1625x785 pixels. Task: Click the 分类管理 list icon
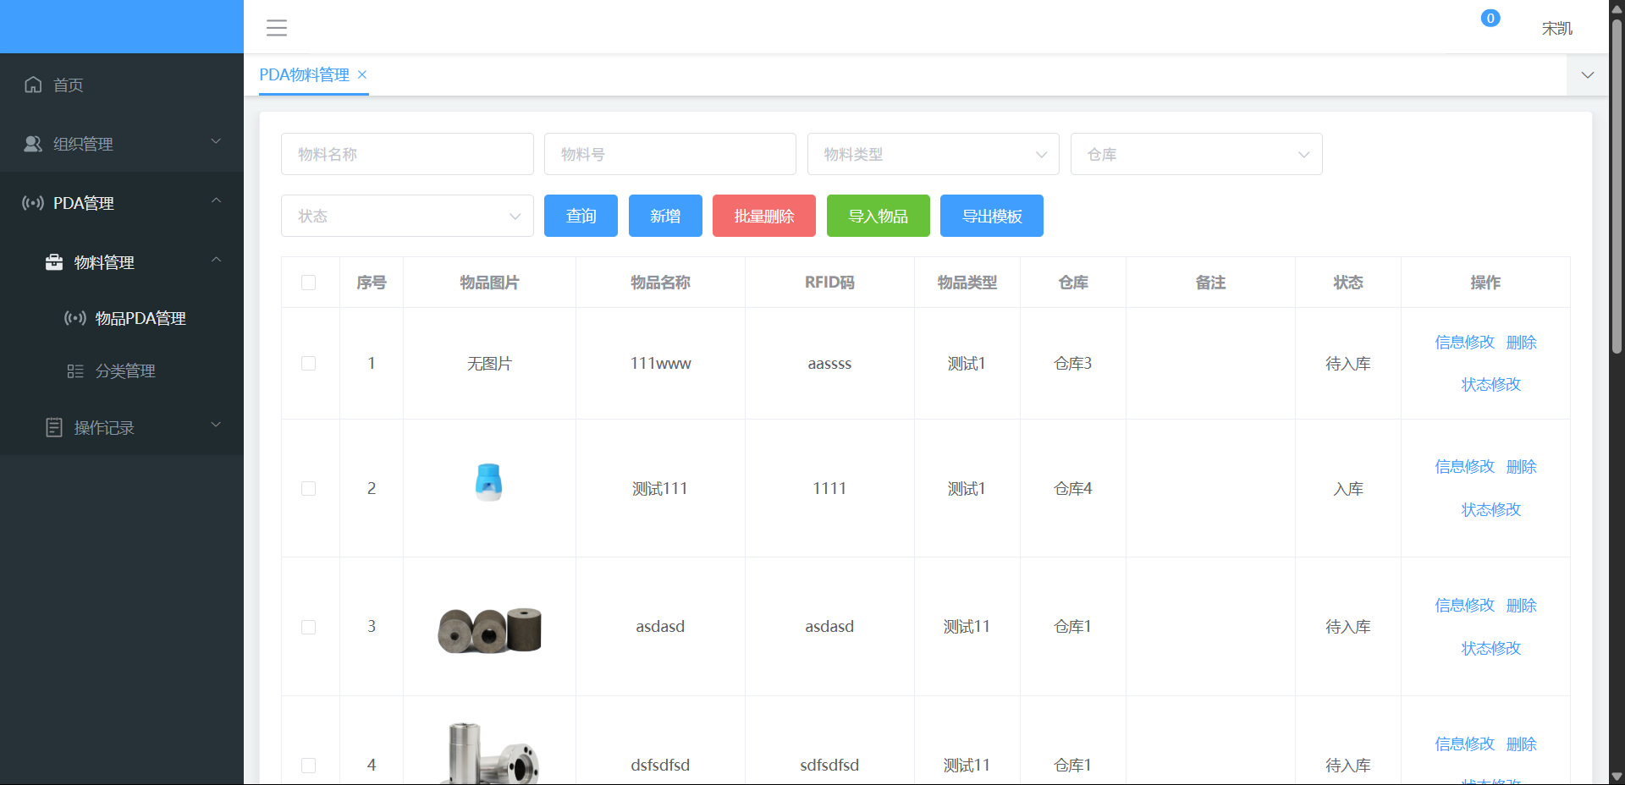click(75, 371)
